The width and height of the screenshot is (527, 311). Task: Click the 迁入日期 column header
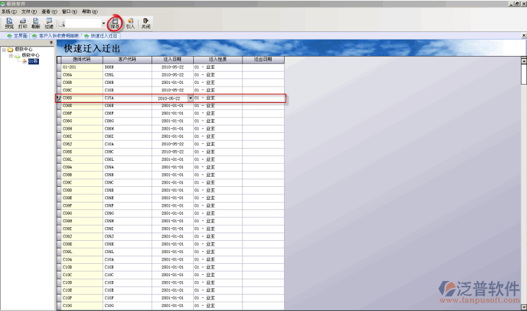coord(171,59)
